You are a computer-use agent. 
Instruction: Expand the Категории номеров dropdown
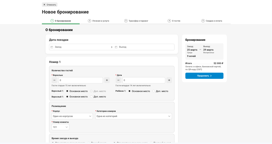point(134,116)
